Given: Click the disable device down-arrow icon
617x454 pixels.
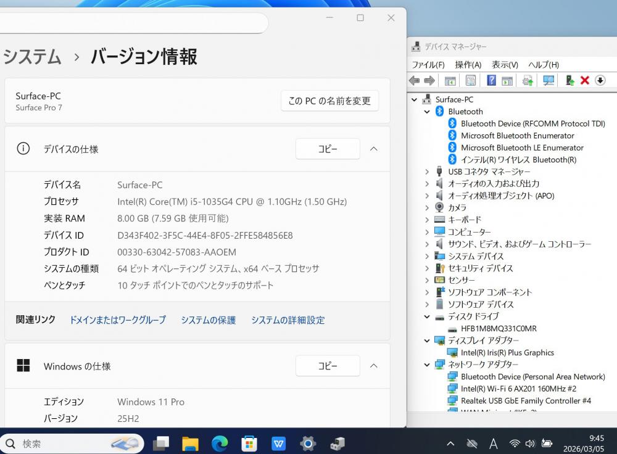Looking at the screenshot, I should click(600, 81).
